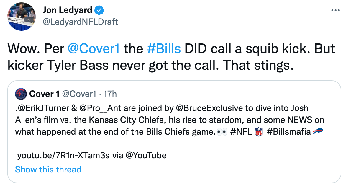Click the blue verified badge
The width and height of the screenshot is (351, 189).
click(99, 10)
